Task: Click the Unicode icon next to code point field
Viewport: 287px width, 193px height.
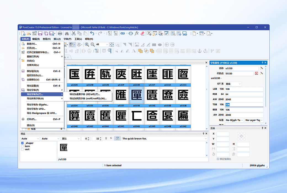Action: (256, 73)
